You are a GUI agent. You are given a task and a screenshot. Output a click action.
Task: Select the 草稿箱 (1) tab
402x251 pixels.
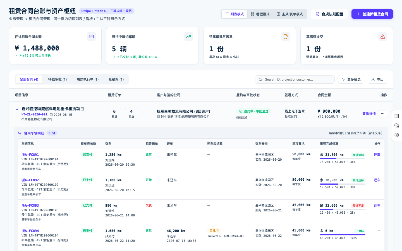[x=116, y=79]
